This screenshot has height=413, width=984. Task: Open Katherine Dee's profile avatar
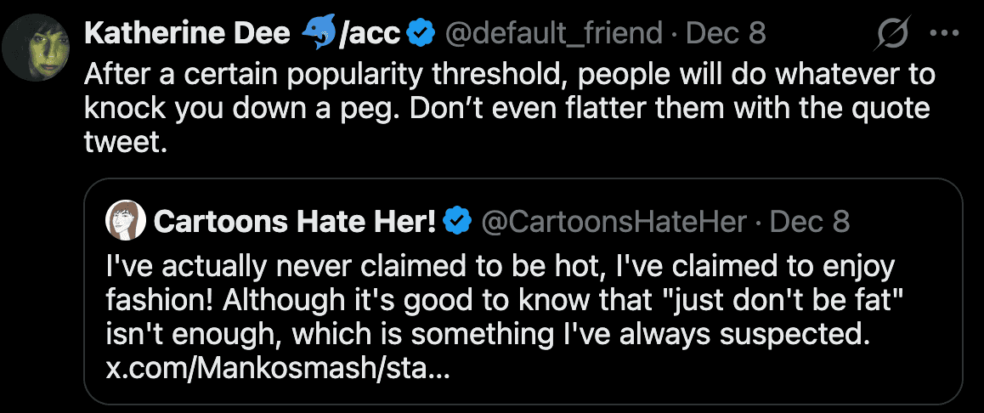[35, 48]
